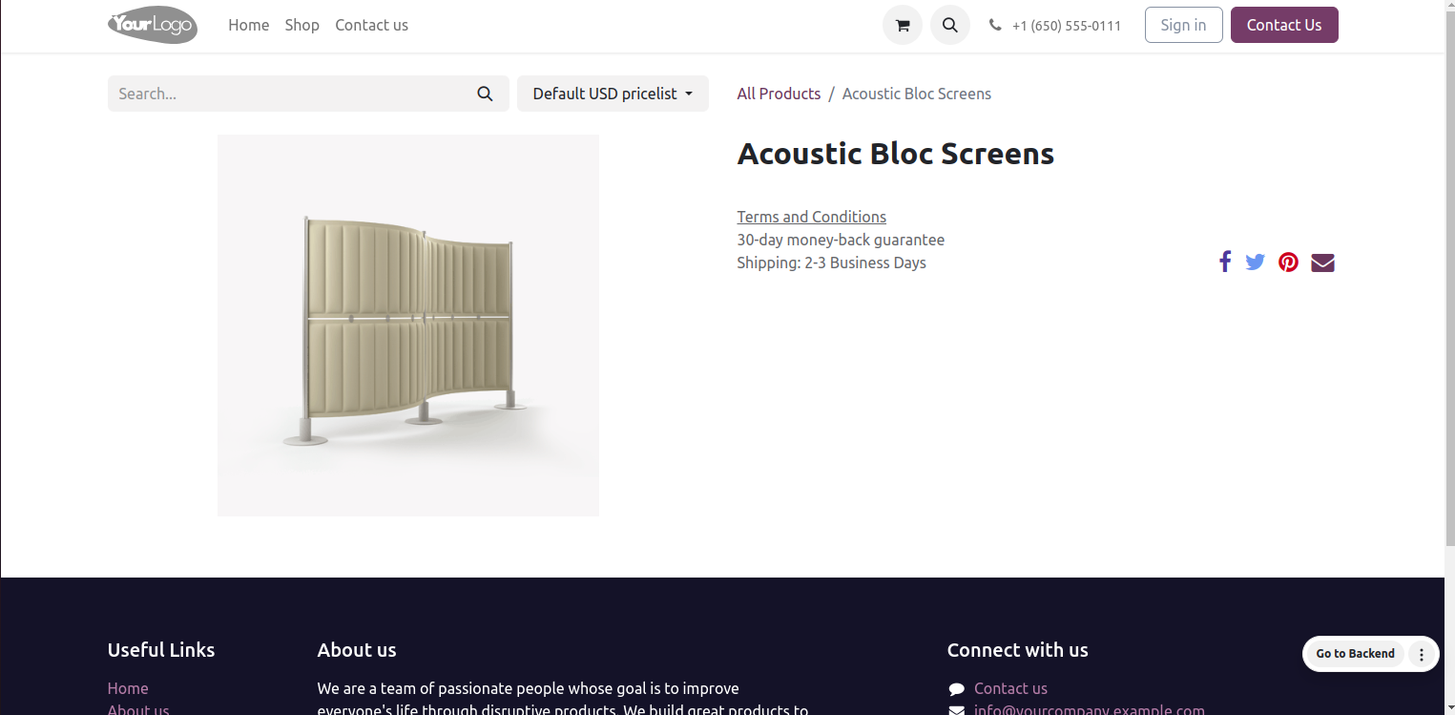The width and height of the screenshot is (1455, 715).
Task: Click the purple Contact Us button
Action: [x=1284, y=25]
